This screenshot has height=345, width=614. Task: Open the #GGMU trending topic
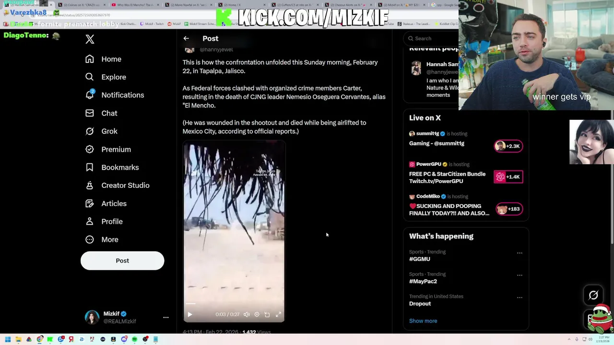[420, 259]
